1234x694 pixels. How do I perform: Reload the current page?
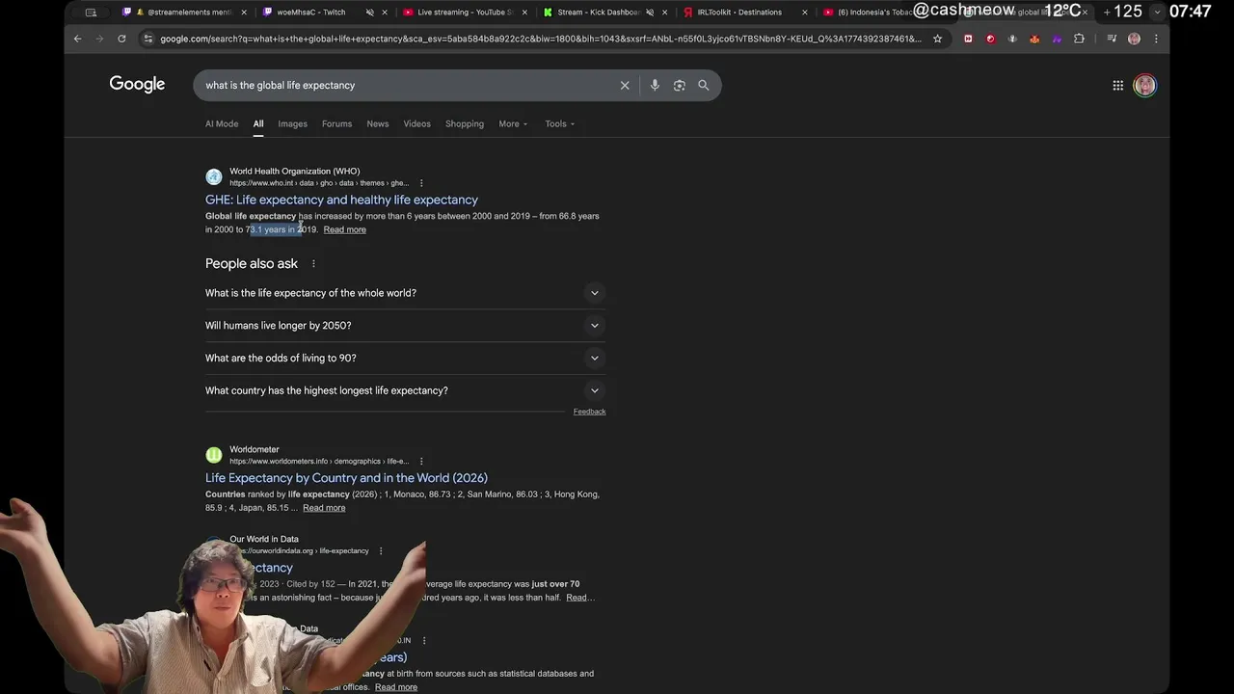click(121, 39)
